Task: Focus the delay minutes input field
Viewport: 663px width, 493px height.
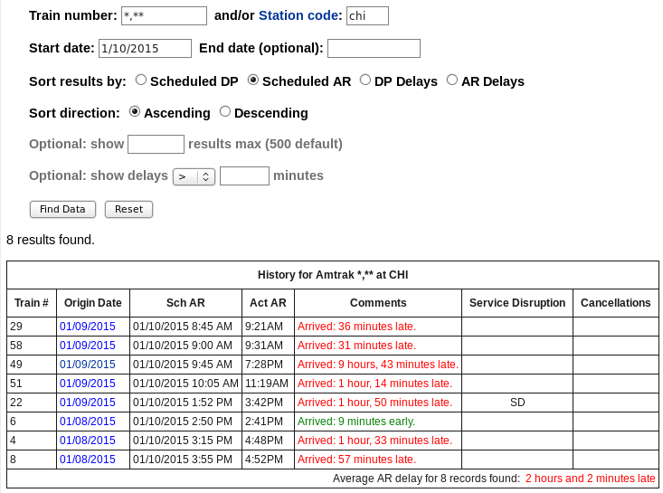Action: [244, 175]
